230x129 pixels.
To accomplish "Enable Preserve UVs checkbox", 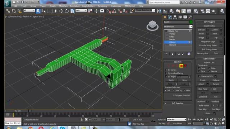I will (x=199, y=76).
